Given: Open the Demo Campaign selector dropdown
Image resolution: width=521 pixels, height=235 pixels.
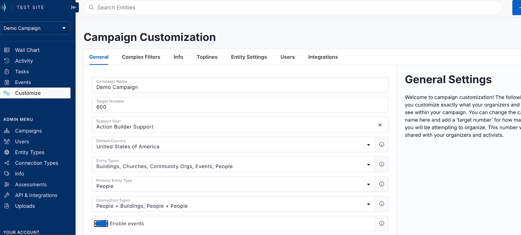Looking at the screenshot, I should tap(35, 28).
